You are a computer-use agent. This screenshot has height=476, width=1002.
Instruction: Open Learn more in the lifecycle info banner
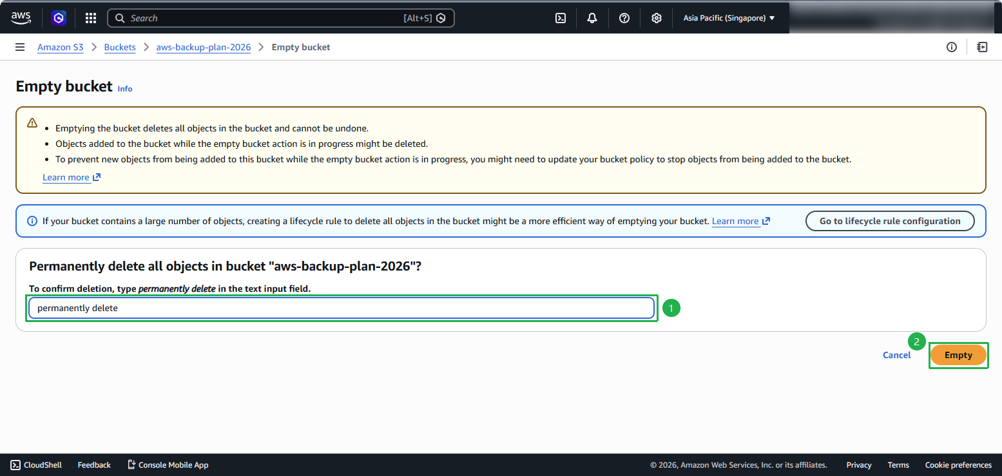[x=741, y=221]
